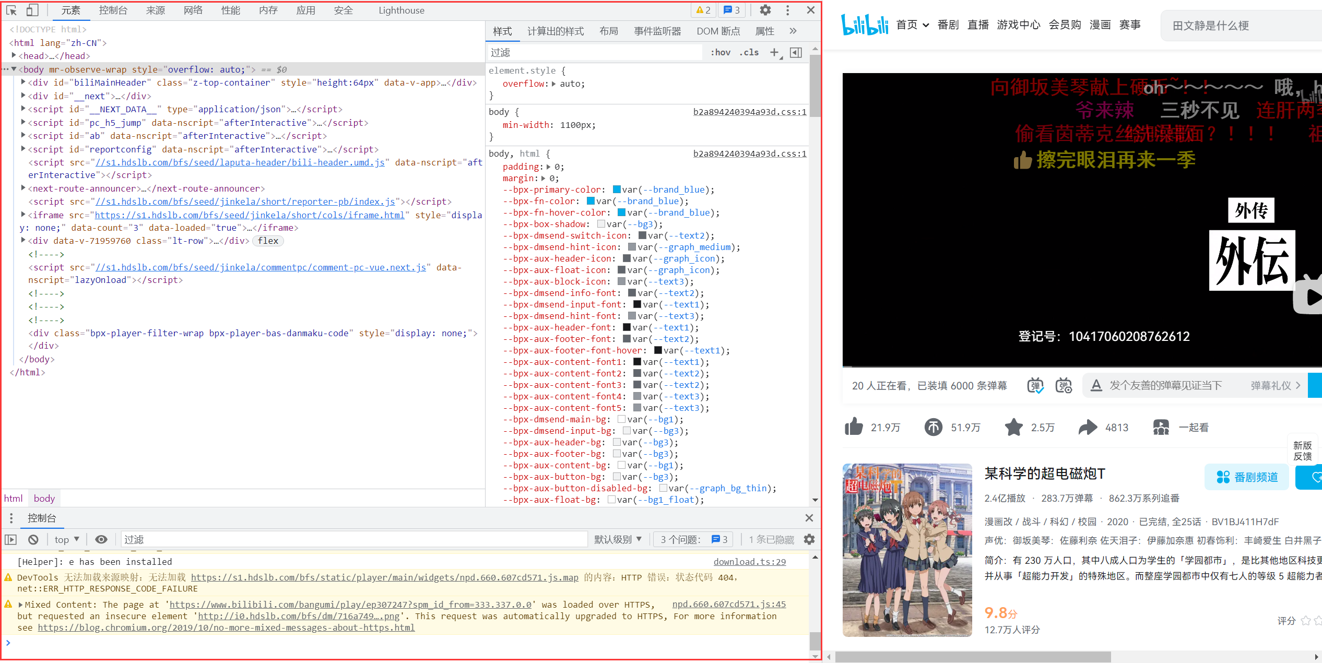Toggle .cls element classes panel
The height and width of the screenshot is (663, 1322).
click(749, 52)
